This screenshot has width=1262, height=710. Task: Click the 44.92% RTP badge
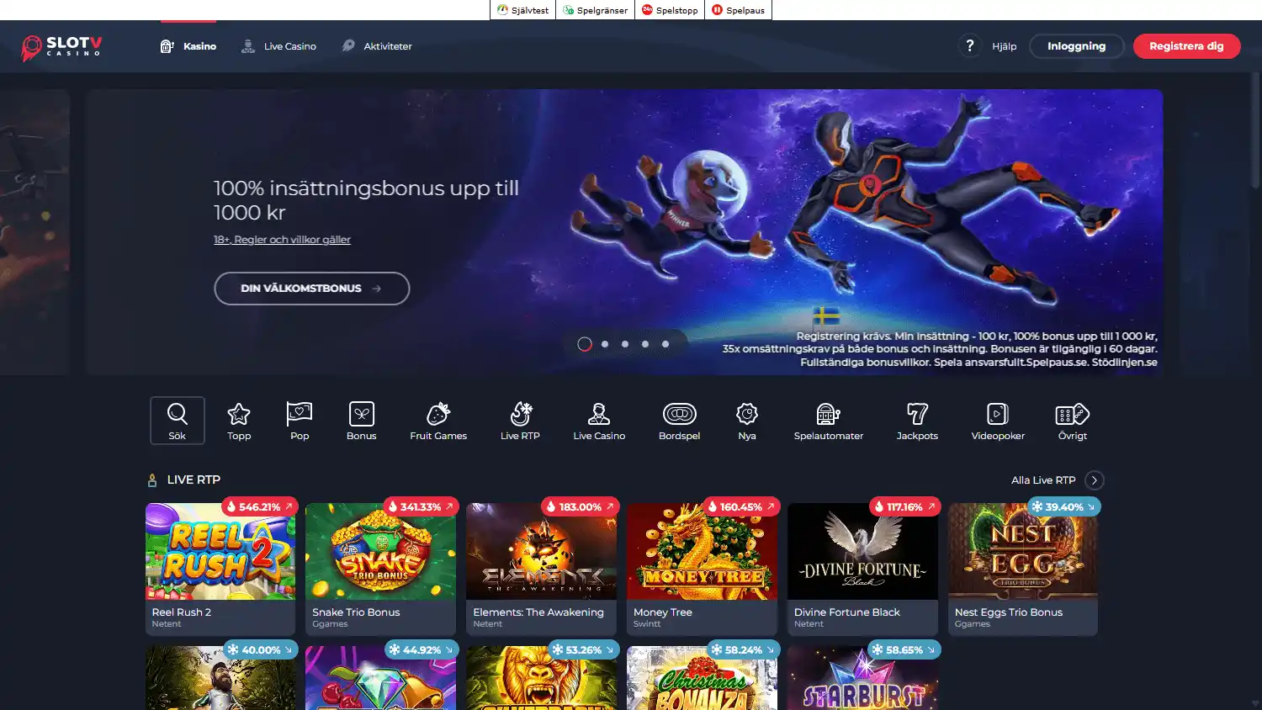422,650
